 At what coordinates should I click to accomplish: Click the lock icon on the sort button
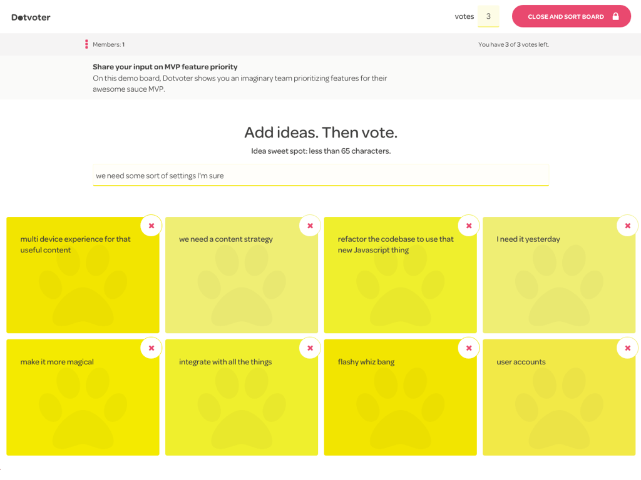point(615,16)
